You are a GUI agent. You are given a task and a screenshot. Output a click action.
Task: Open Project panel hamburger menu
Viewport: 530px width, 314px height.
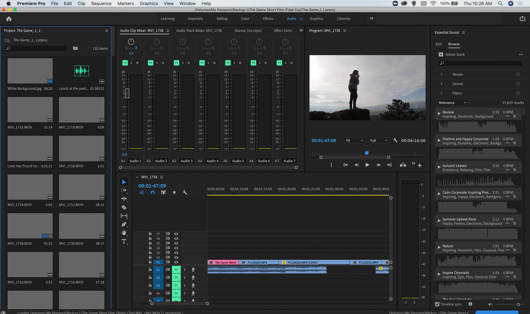pyautogui.click(x=107, y=31)
